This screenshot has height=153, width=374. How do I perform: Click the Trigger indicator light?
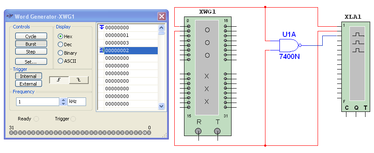coord(73,119)
